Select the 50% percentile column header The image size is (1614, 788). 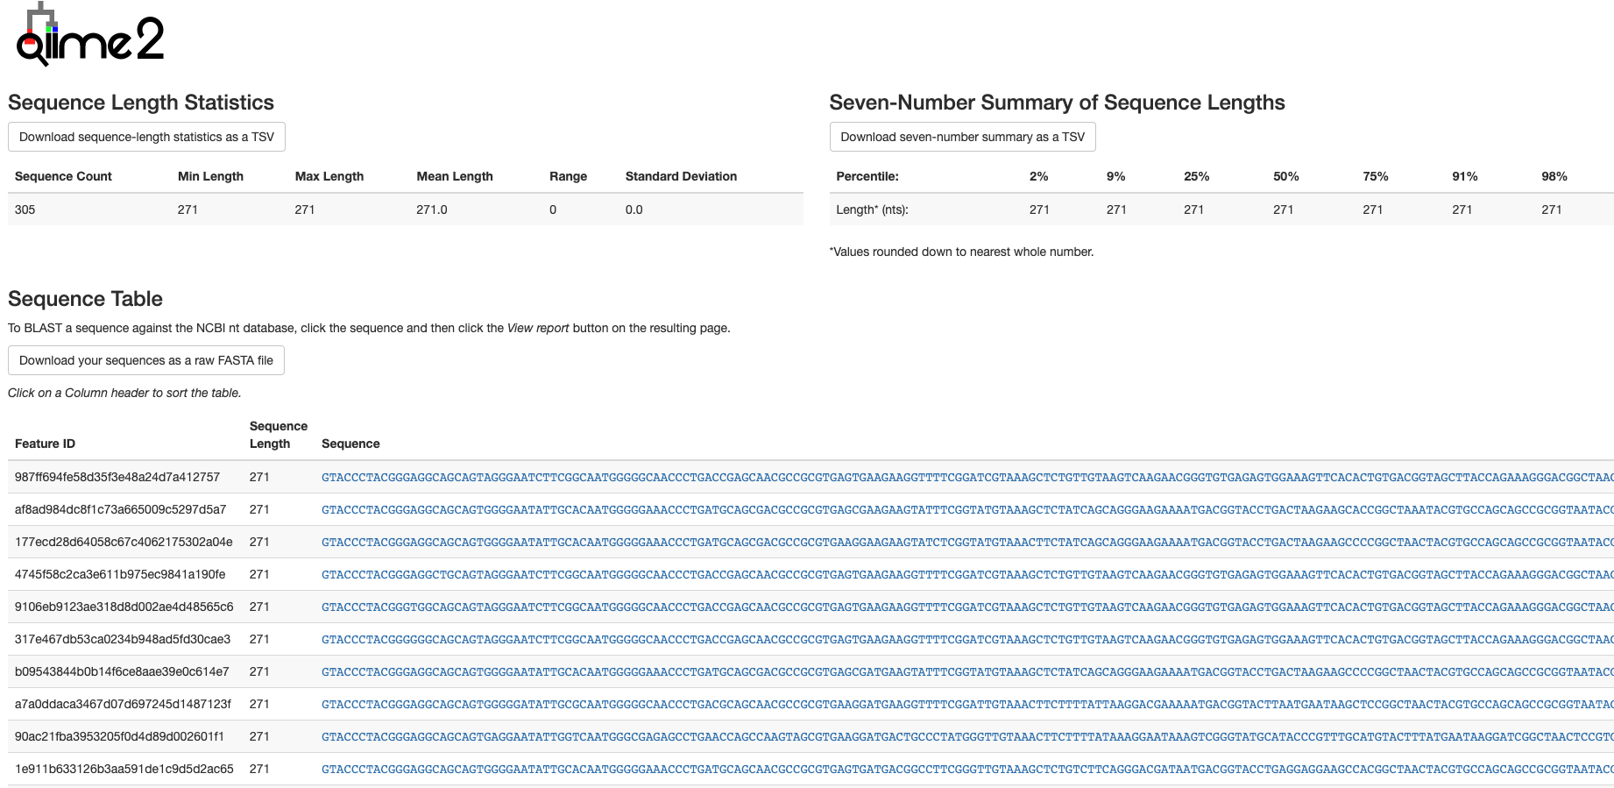[1285, 176]
